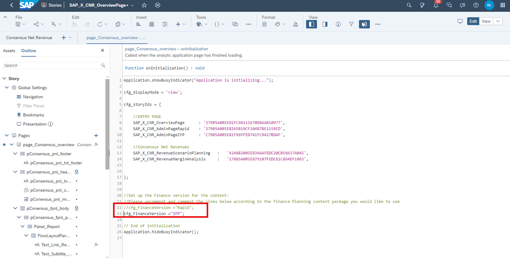510x258 pixels.
Task: Switch to the Assets tab
Action: 9,51
